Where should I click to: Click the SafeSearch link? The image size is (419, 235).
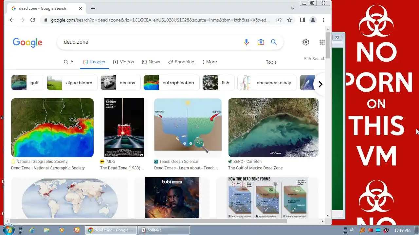click(x=314, y=59)
